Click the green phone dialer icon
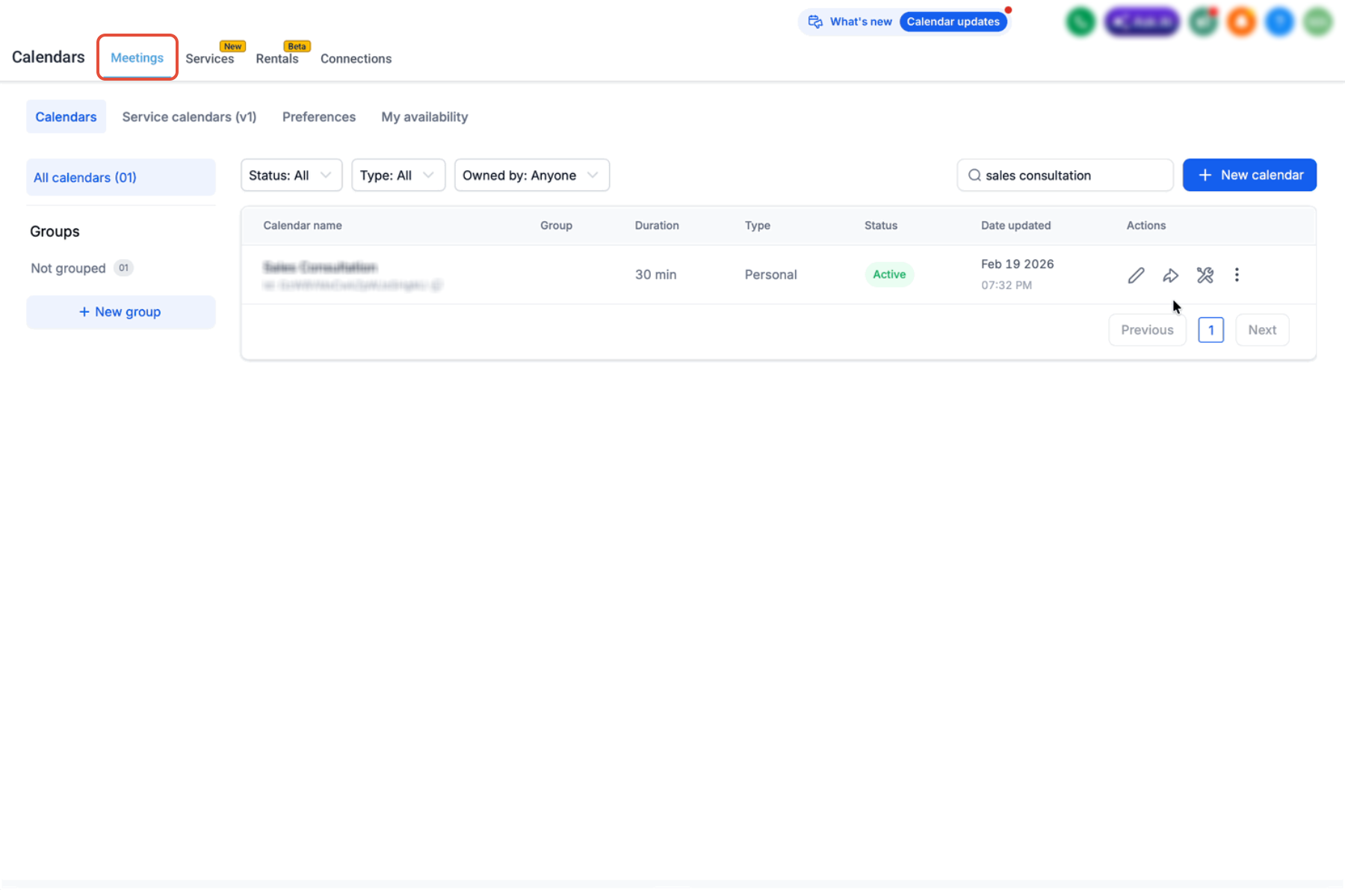Screen dimensions: 1345x890 tap(1080, 22)
